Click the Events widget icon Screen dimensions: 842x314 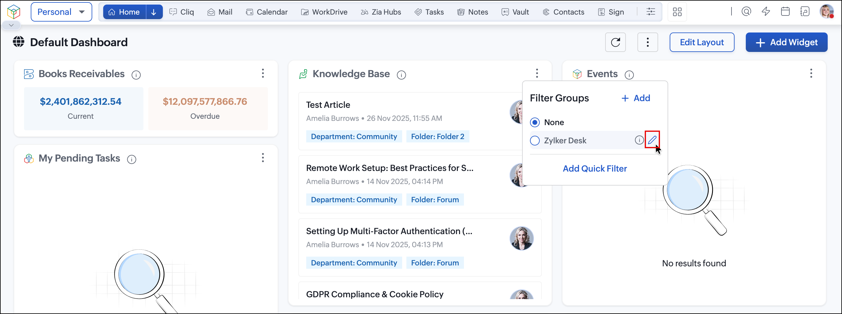coord(577,74)
